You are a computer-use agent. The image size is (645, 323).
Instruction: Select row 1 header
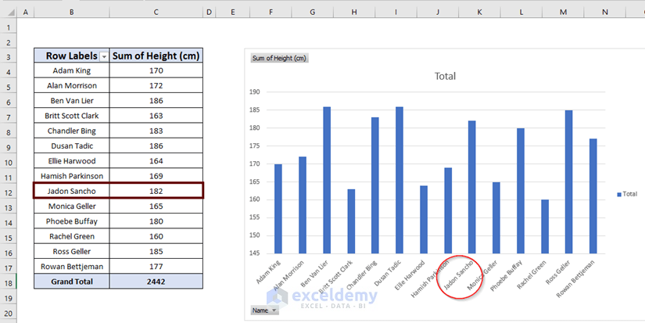coord(9,26)
